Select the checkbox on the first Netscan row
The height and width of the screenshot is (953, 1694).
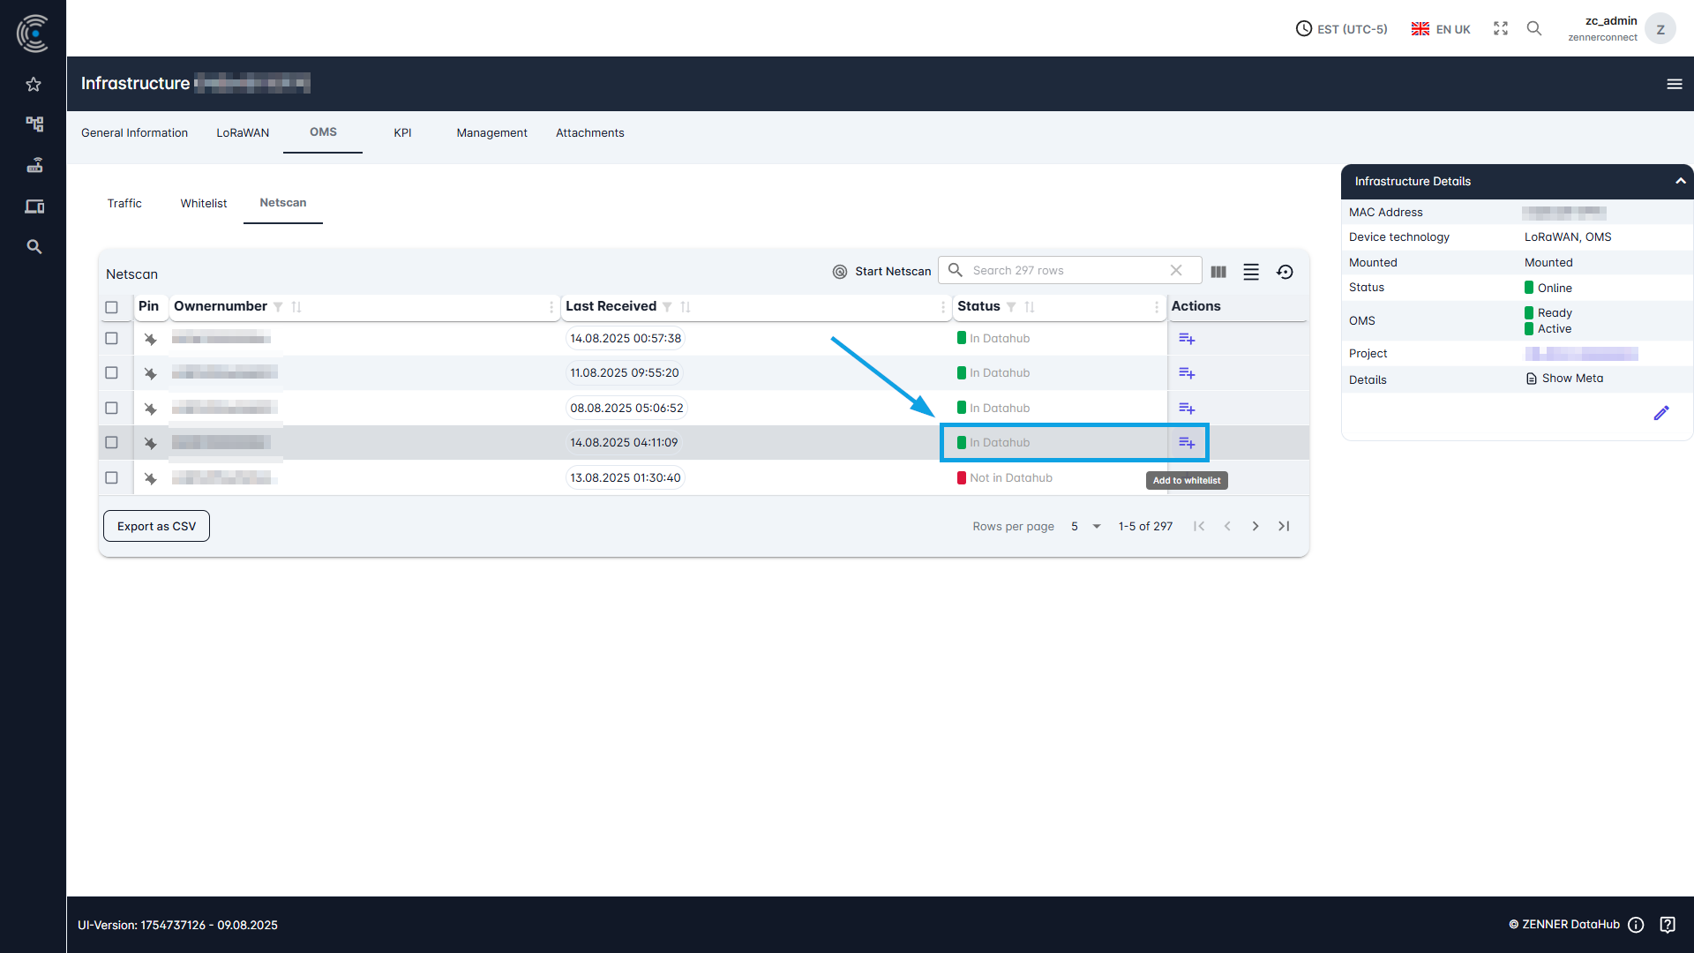(x=112, y=338)
